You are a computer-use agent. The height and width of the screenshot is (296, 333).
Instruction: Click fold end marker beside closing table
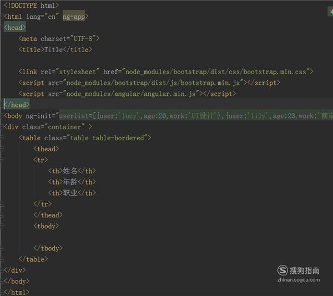point(2,259)
